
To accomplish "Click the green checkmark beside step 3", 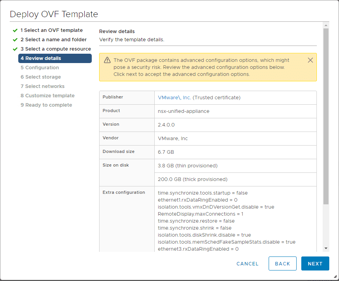I will (16, 49).
